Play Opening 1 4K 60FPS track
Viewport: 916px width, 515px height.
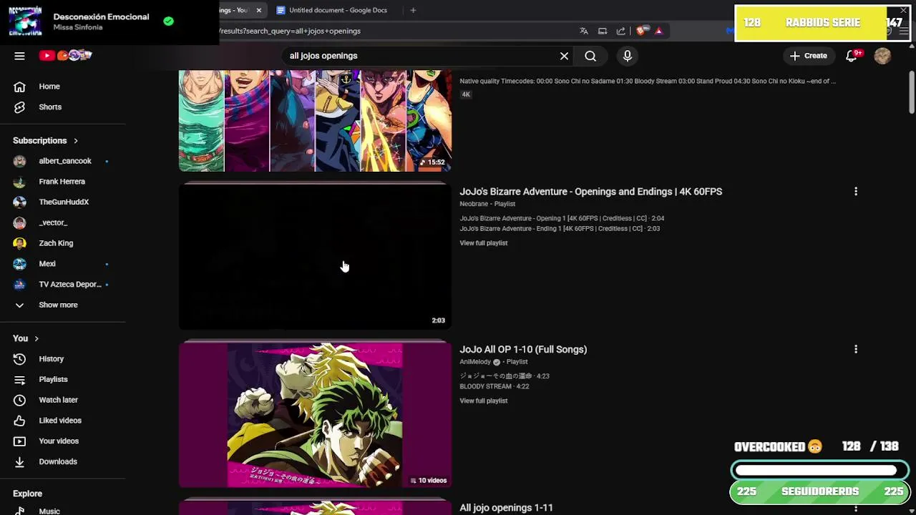tap(562, 218)
